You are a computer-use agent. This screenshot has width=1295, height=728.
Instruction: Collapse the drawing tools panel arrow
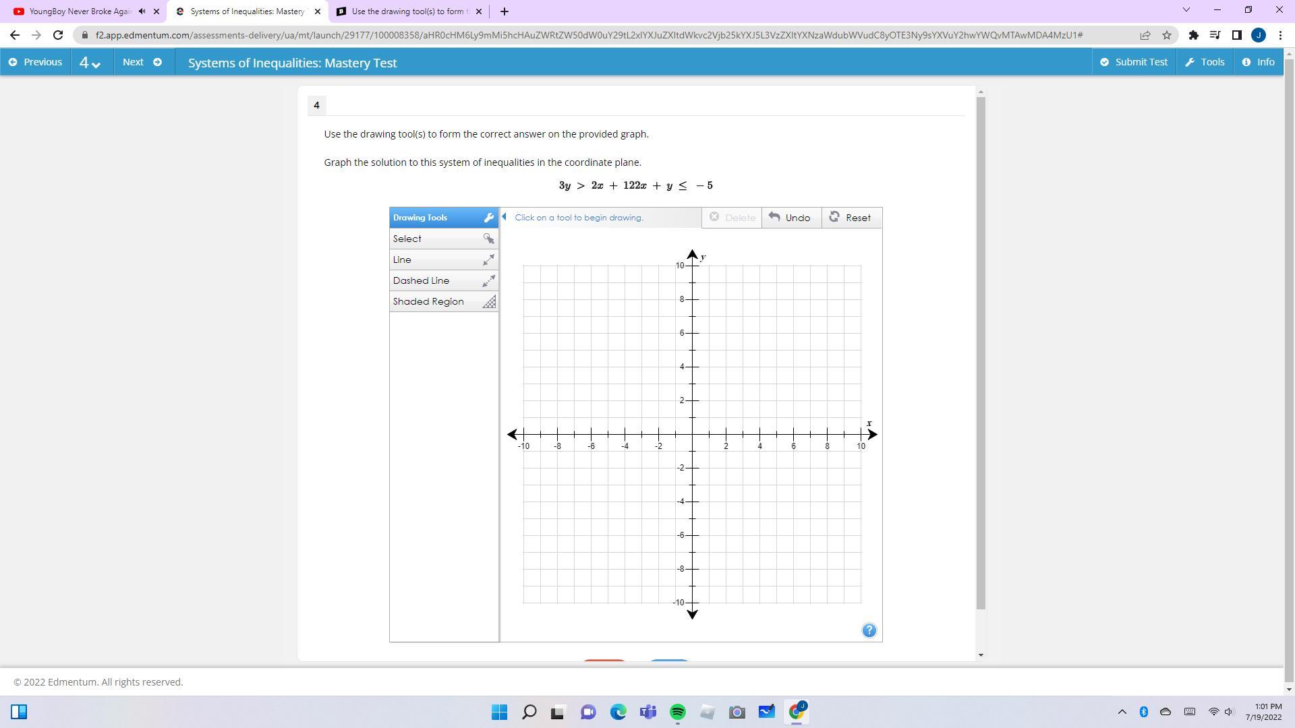[505, 217]
